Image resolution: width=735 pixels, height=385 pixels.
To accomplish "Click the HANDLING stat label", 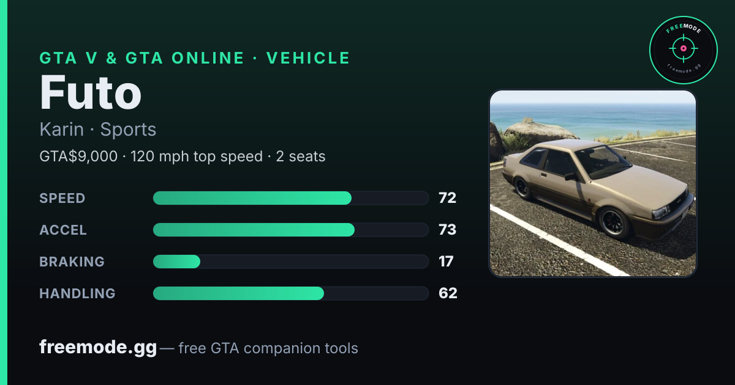I will 77,293.
